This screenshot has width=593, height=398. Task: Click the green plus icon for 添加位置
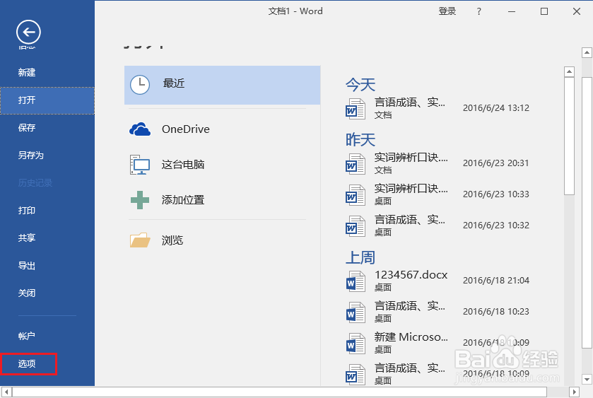pos(140,200)
